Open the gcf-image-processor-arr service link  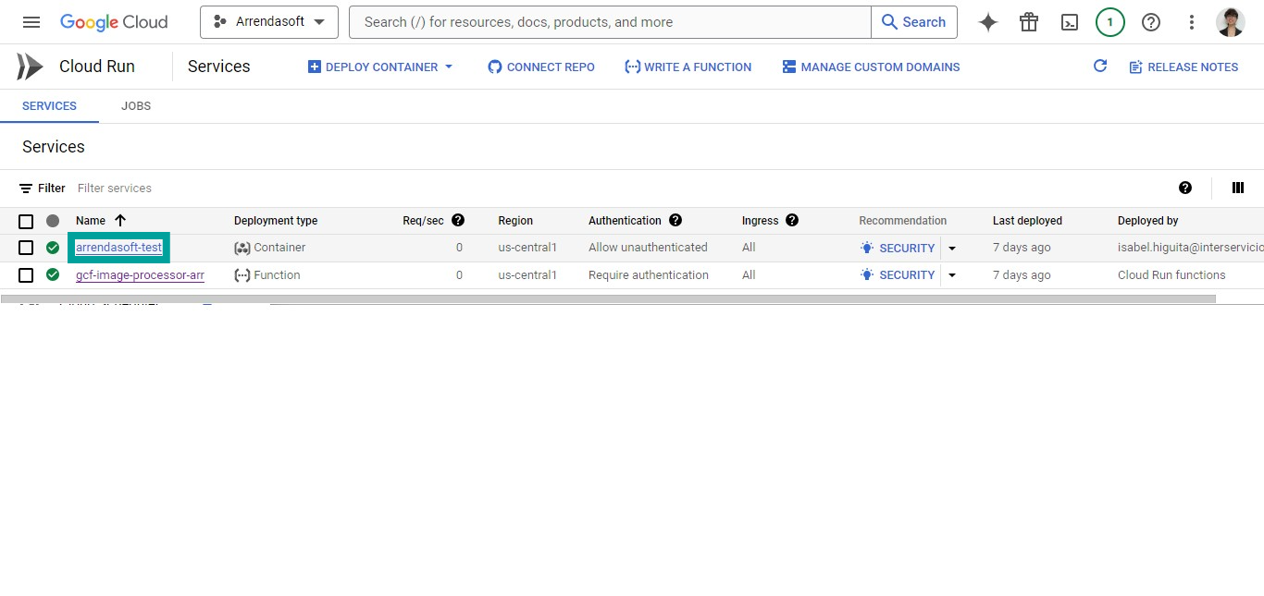[x=140, y=275]
